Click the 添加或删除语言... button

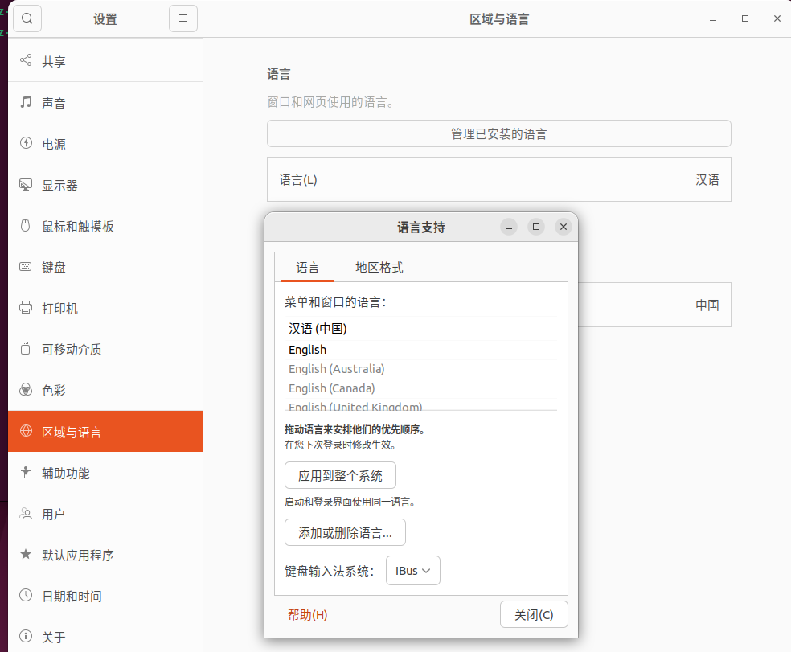(345, 532)
